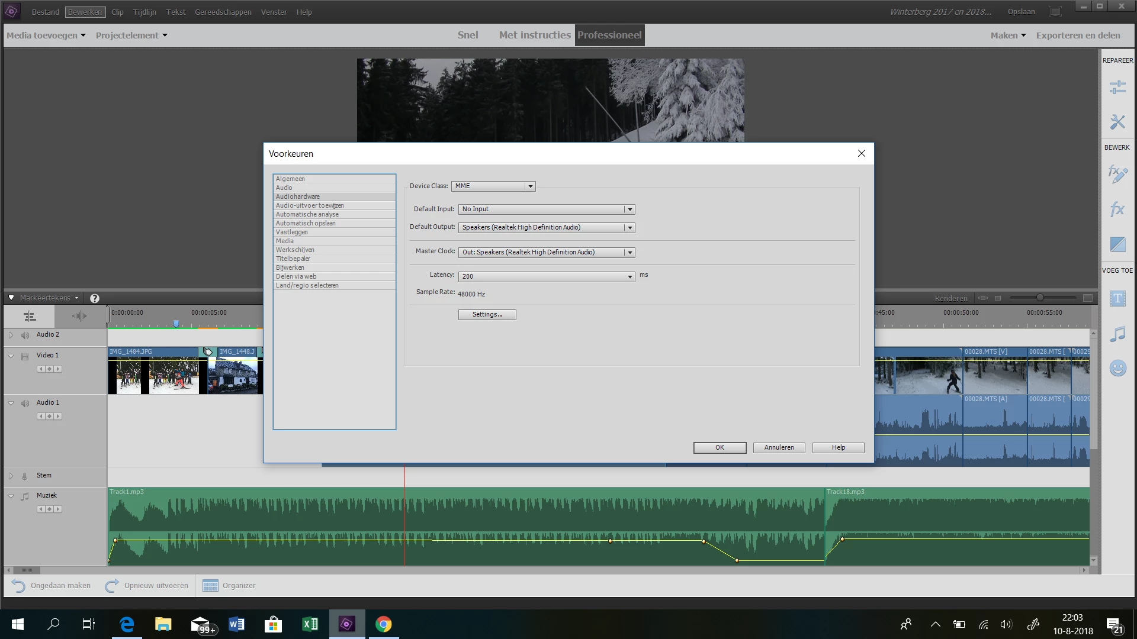Open the Effects fx panel icon
The image size is (1137, 639).
point(1117,209)
